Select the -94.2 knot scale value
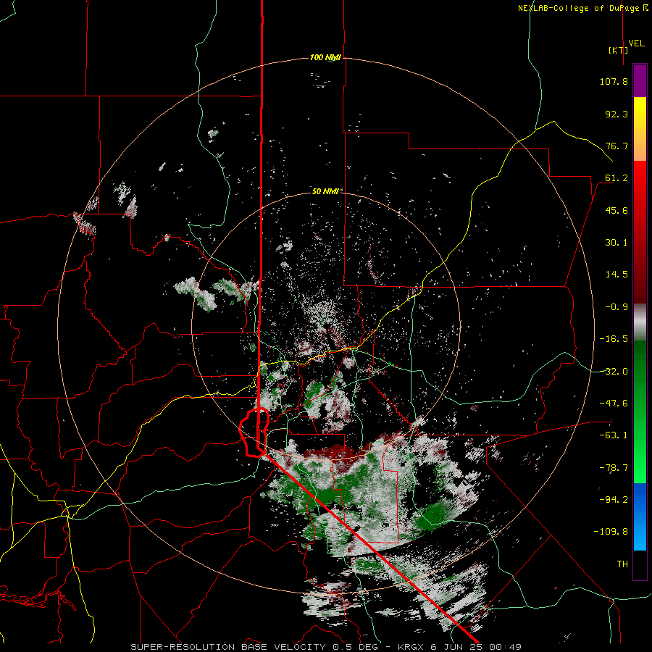The height and width of the screenshot is (652, 652). click(x=614, y=500)
